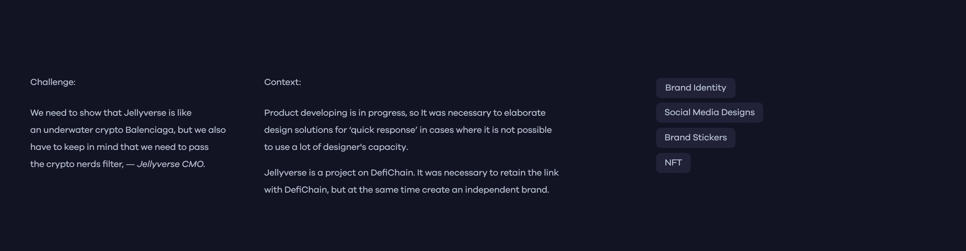The height and width of the screenshot is (251, 966).
Task: Click the line starting "We need to show"
Action: (x=111, y=113)
